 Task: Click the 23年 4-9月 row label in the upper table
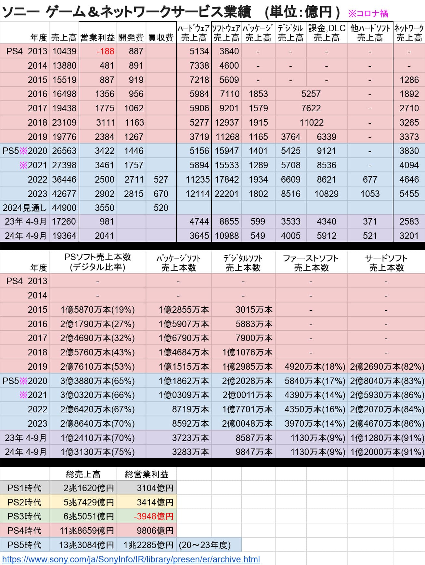tap(26, 222)
